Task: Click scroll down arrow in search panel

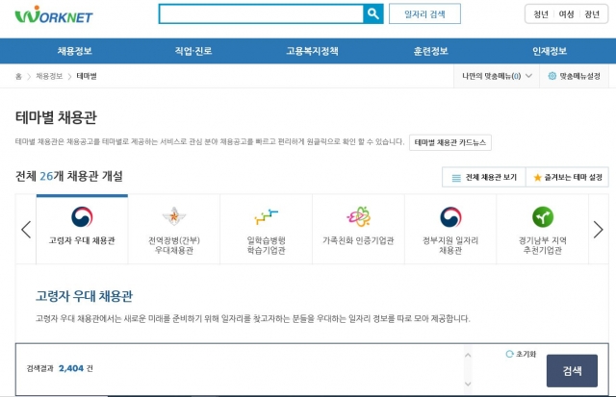Action: (468, 384)
